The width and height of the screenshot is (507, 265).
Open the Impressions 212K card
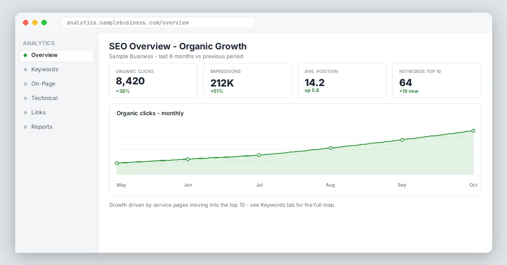pyautogui.click(x=248, y=80)
